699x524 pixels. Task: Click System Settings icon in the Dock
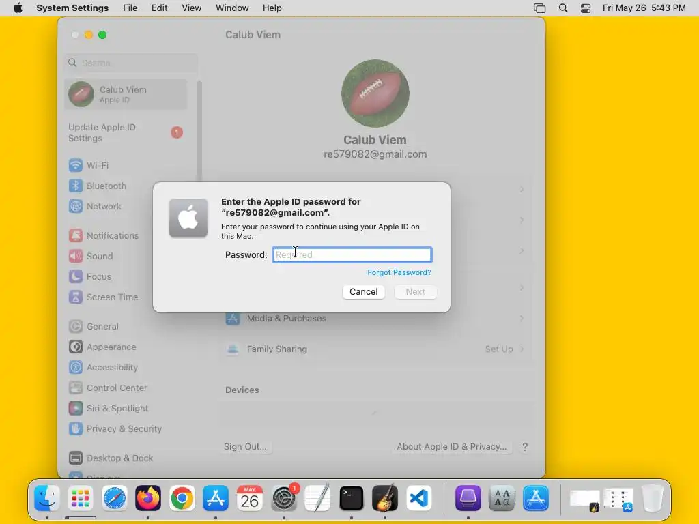[x=284, y=498]
